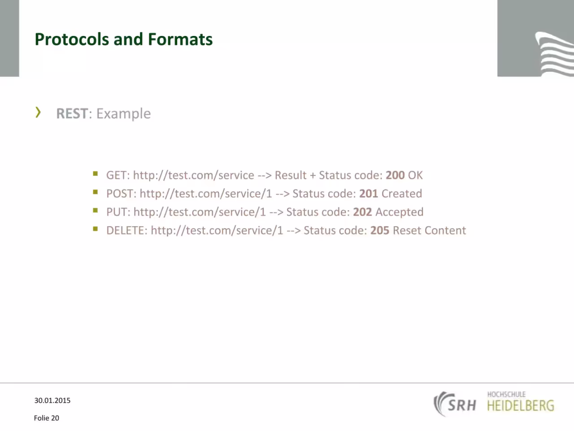Click the bullet square beside POST line
This screenshot has width=574, height=431.
point(95,192)
